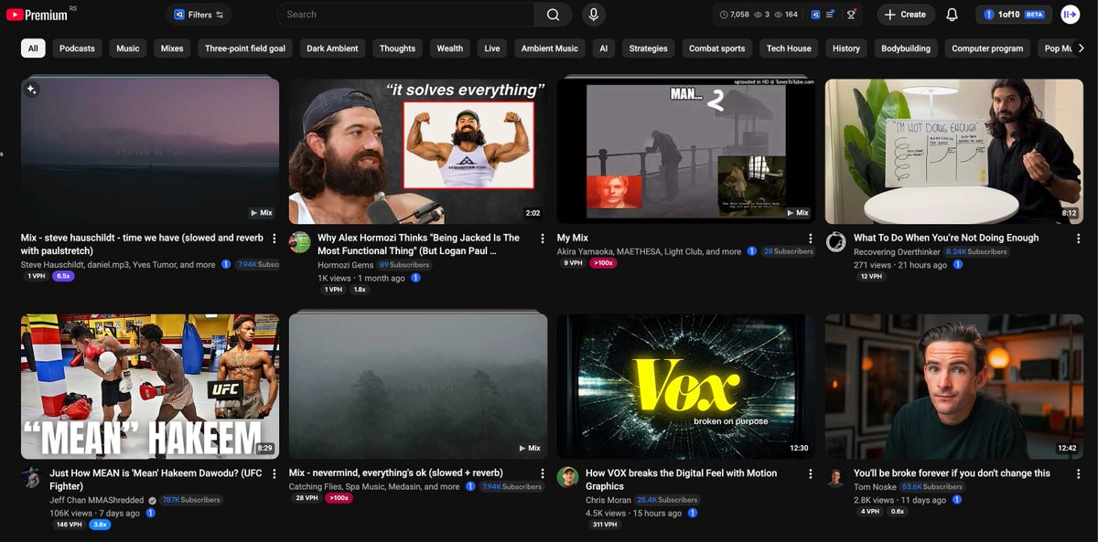The image size is (1098, 542).
Task: Select the Music chip
Action: tap(128, 48)
